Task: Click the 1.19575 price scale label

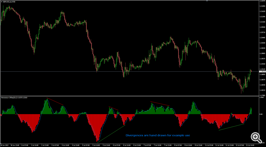Action: [x=262, y=59]
